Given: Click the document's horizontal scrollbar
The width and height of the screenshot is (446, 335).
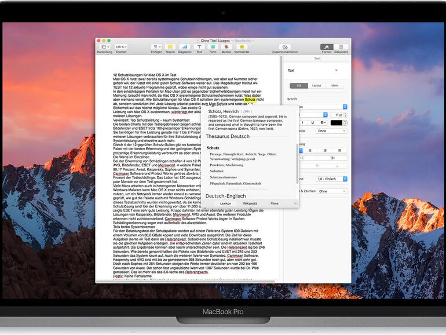Looking at the screenshot, I should coord(185,282).
